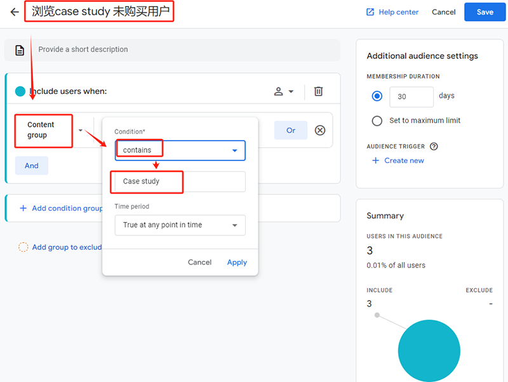
Task: Select the 30 days duration radio
Action: [377, 96]
